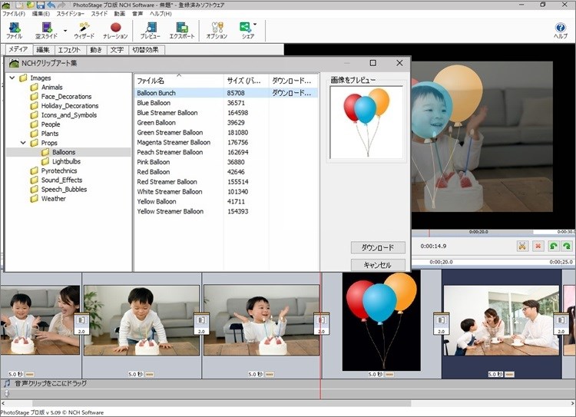
Task: Click the red X delete icon
Action: pos(538,246)
